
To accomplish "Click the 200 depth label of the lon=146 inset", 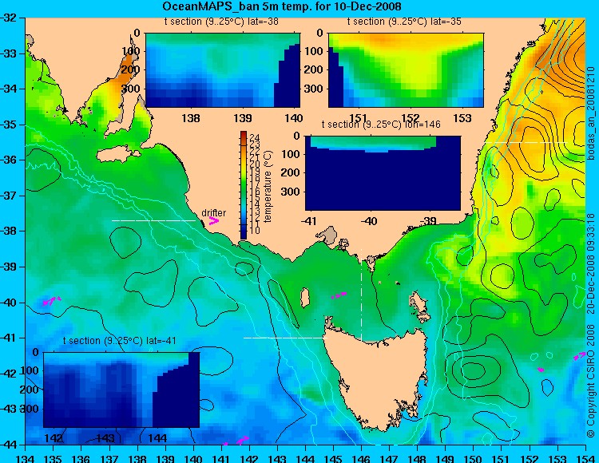I will click(x=292, y=172).
